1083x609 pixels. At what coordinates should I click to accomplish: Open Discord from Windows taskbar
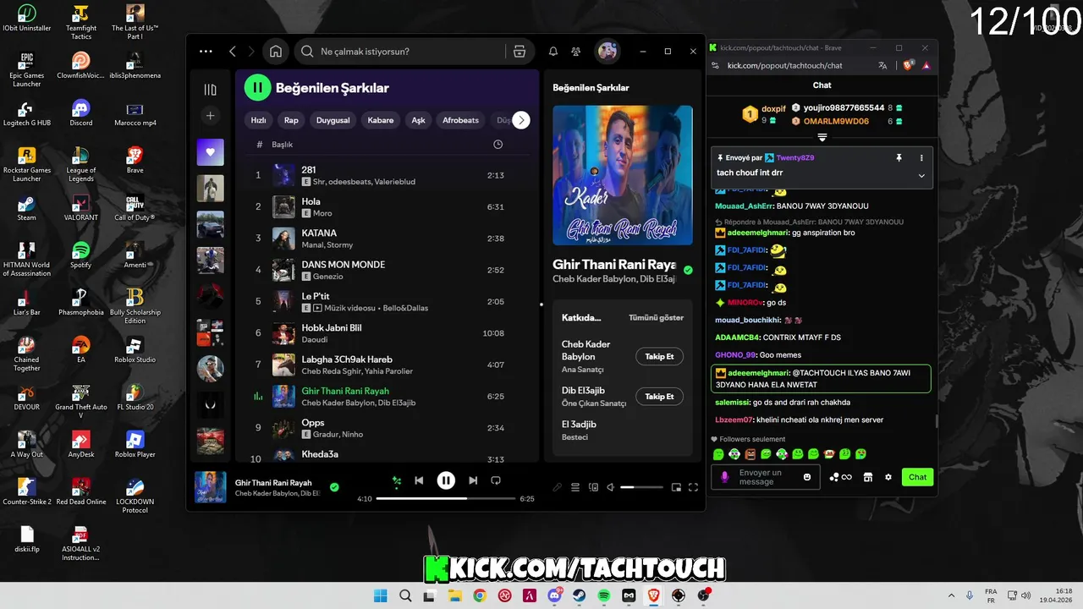click(555, 595)
